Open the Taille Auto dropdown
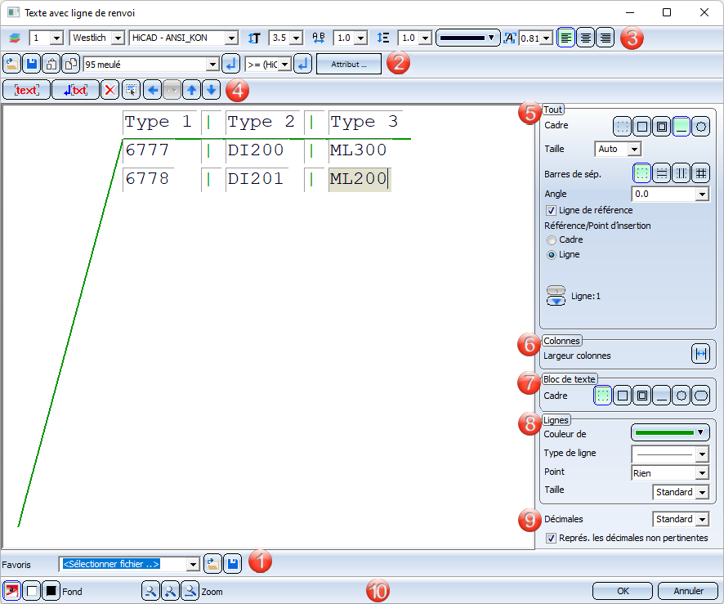Screen dimensions: 724x604 [x=634, y=149]
